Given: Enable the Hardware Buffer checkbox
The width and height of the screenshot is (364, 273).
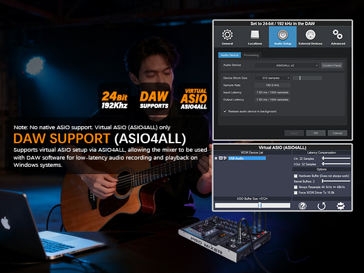Looking at the screenshot, I should (x=295, y=176).
